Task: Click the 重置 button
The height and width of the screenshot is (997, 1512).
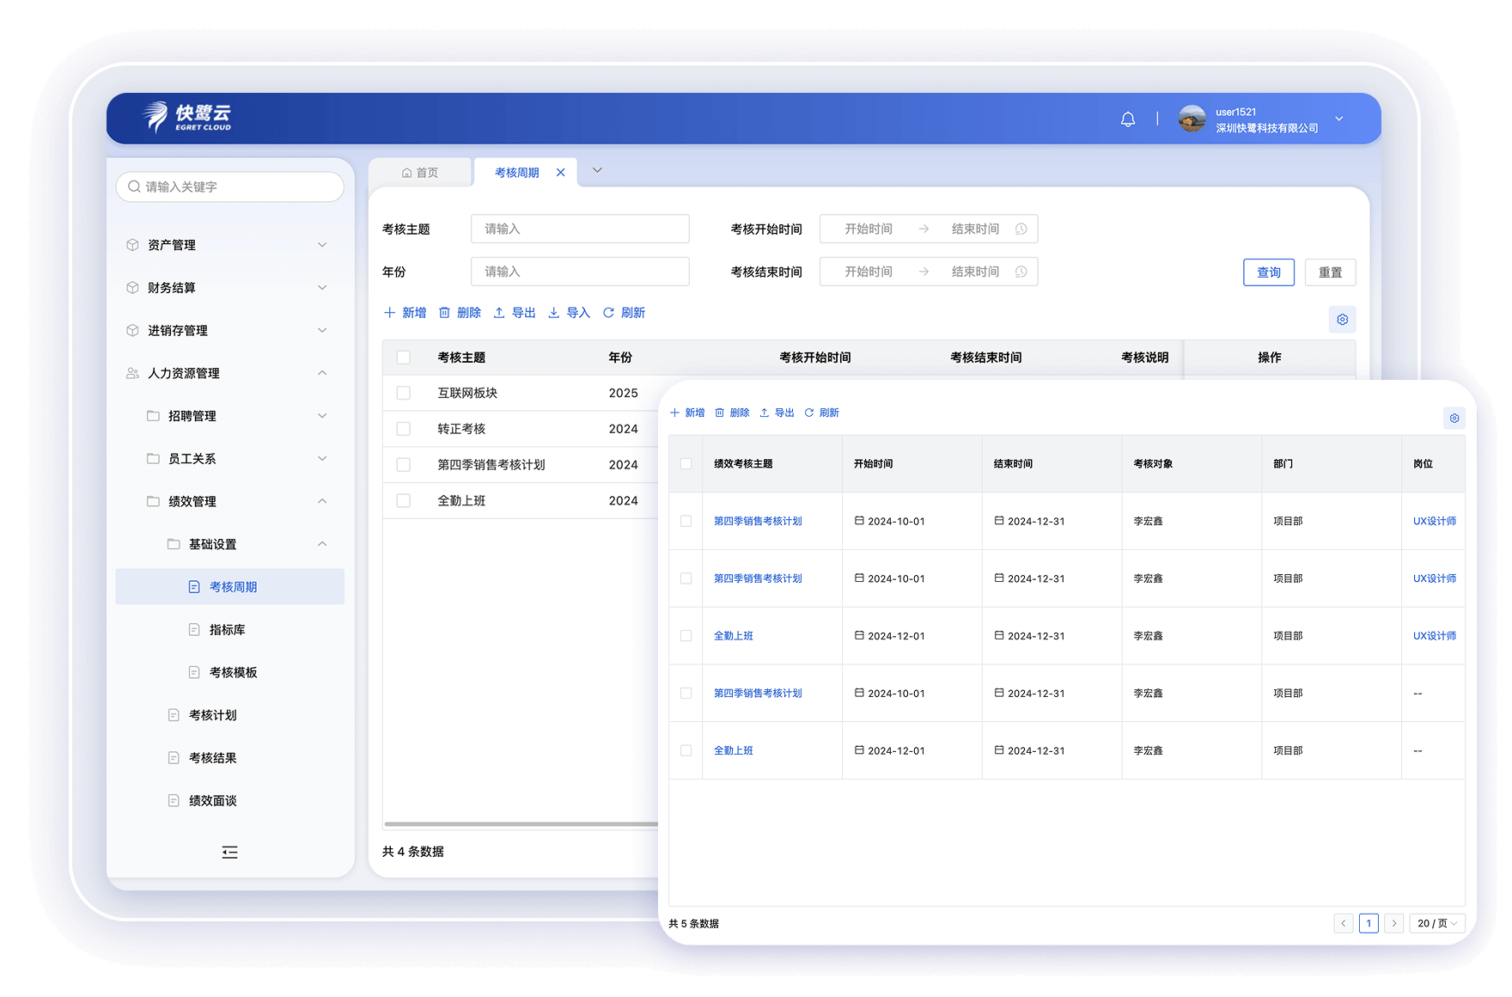Action: pos(1330,272)
